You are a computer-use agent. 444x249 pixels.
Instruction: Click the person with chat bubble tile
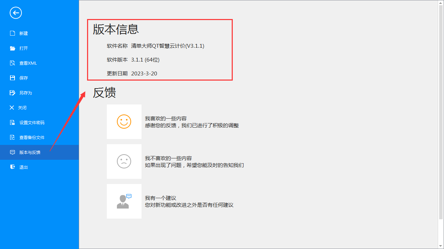tap(124, 201)
